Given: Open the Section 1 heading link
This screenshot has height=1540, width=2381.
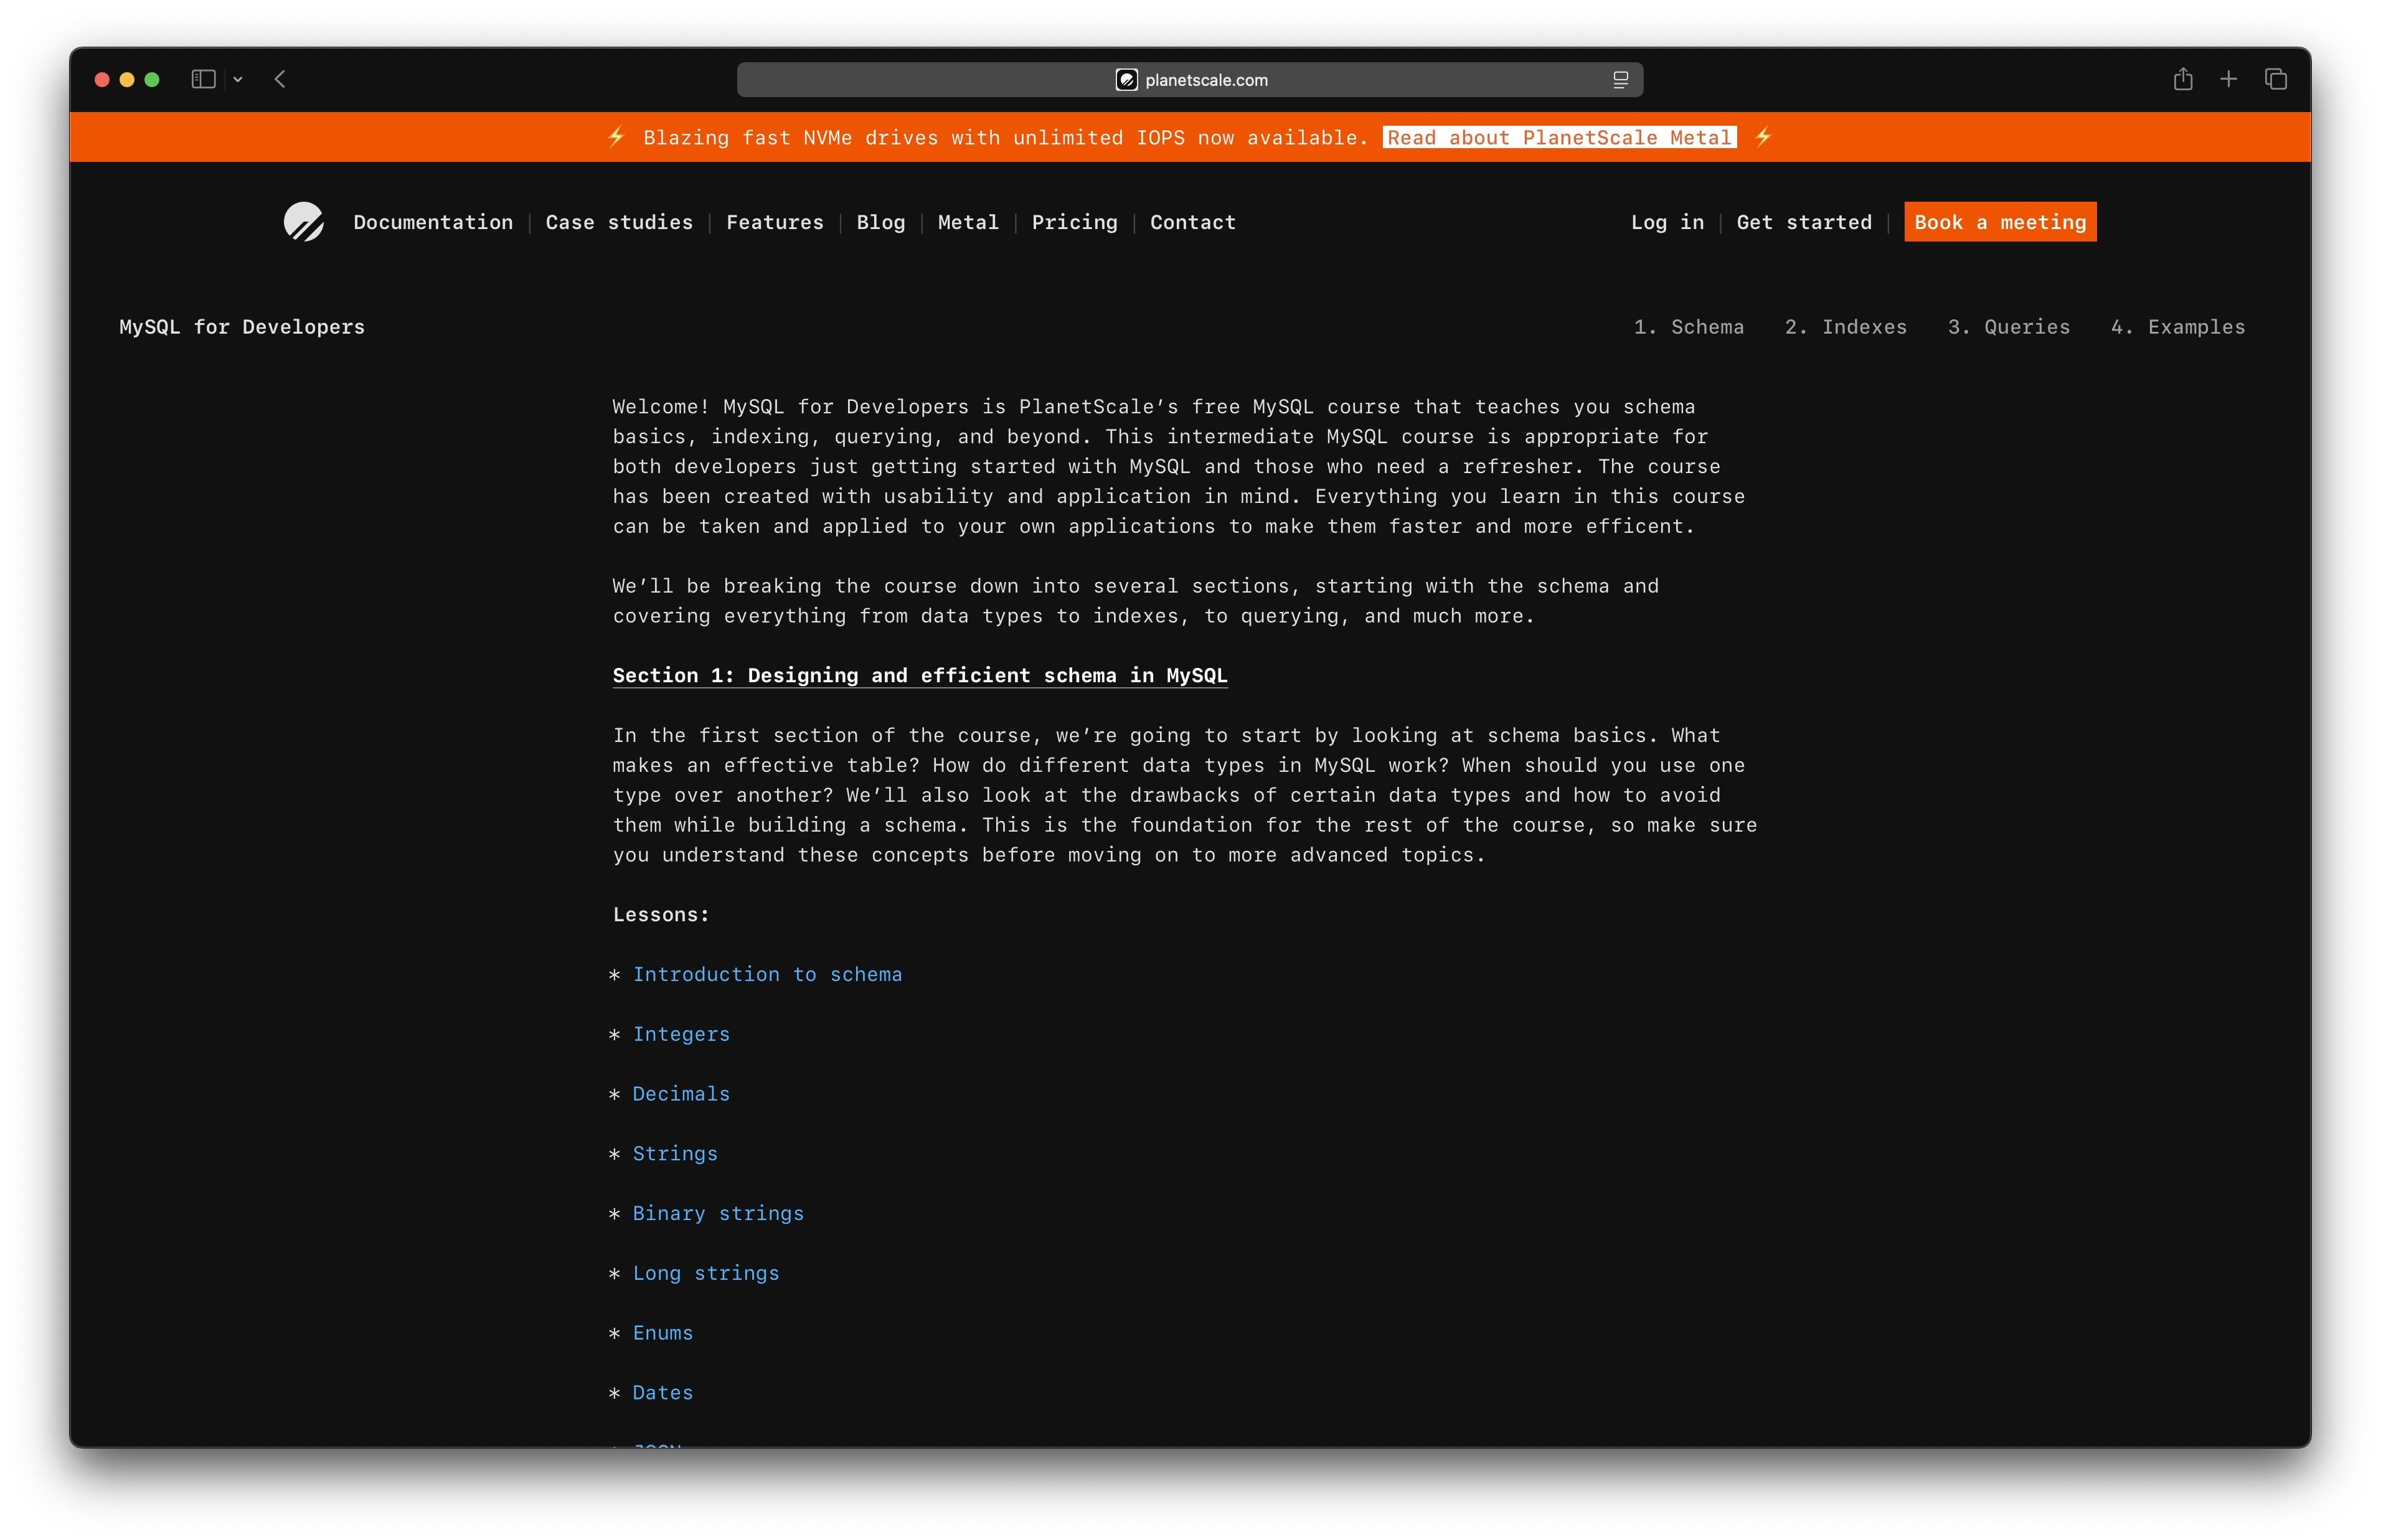Looking at the screenshot, I should 920,676.
